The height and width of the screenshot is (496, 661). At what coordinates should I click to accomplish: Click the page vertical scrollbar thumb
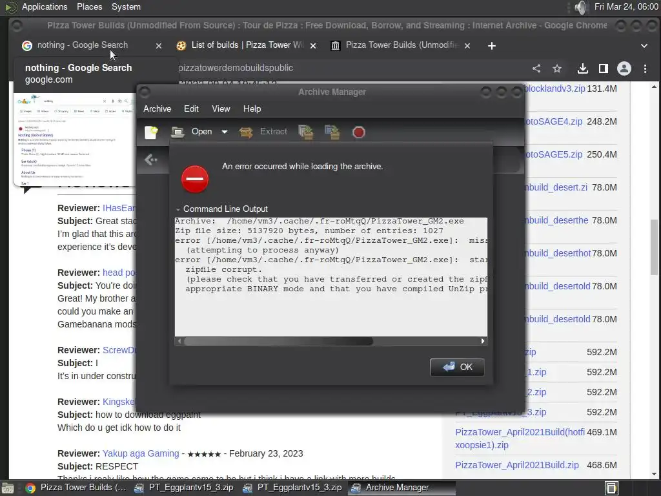coord(655,247)
